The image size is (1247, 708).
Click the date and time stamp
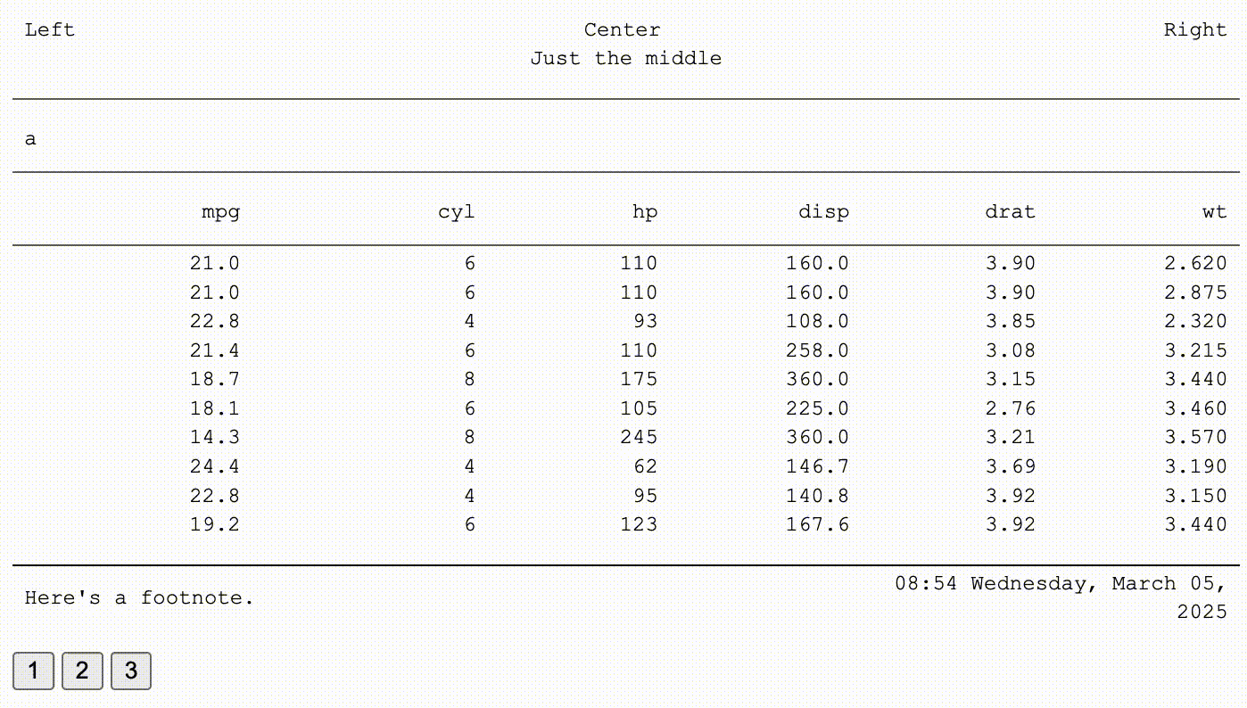click(x=1061, y=597)
